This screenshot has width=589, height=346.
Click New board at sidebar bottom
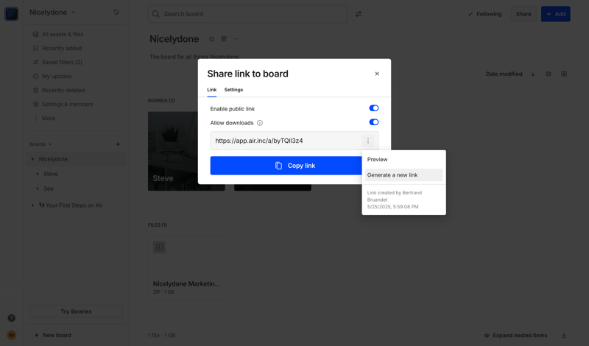click(x=52, y=335)
